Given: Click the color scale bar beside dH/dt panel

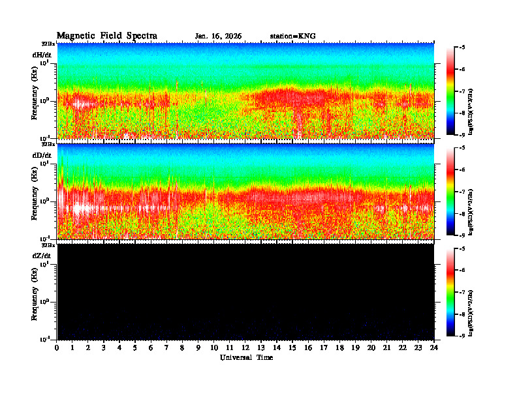Looking at the screenshot, I should (450, 91).
